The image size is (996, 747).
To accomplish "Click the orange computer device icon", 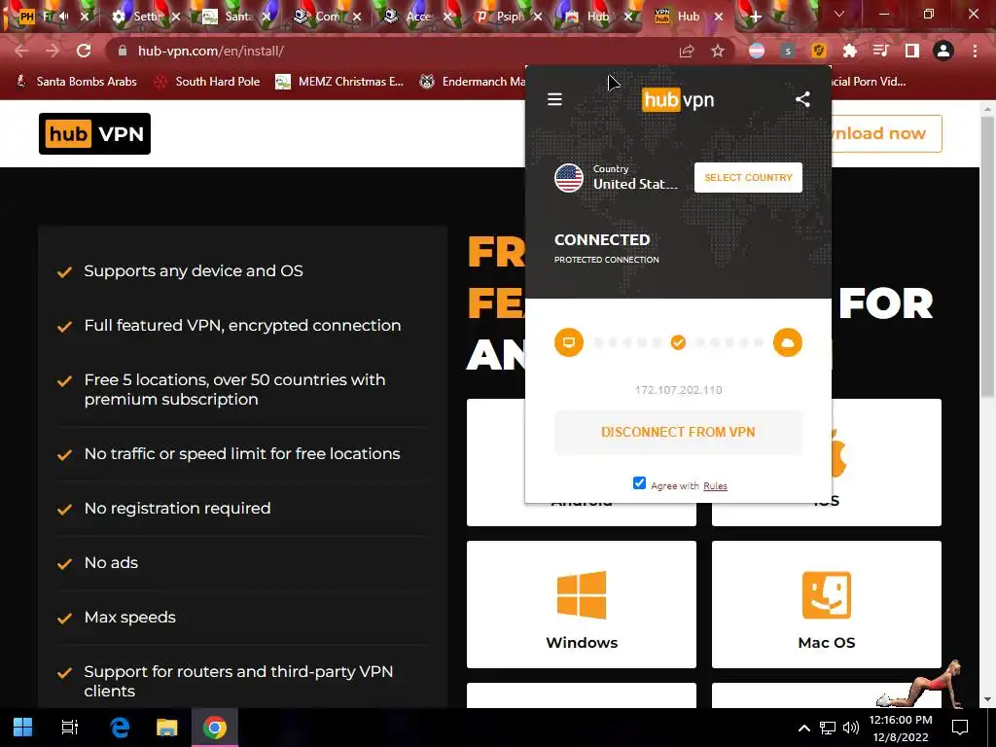I will click(x=568, y=342).
